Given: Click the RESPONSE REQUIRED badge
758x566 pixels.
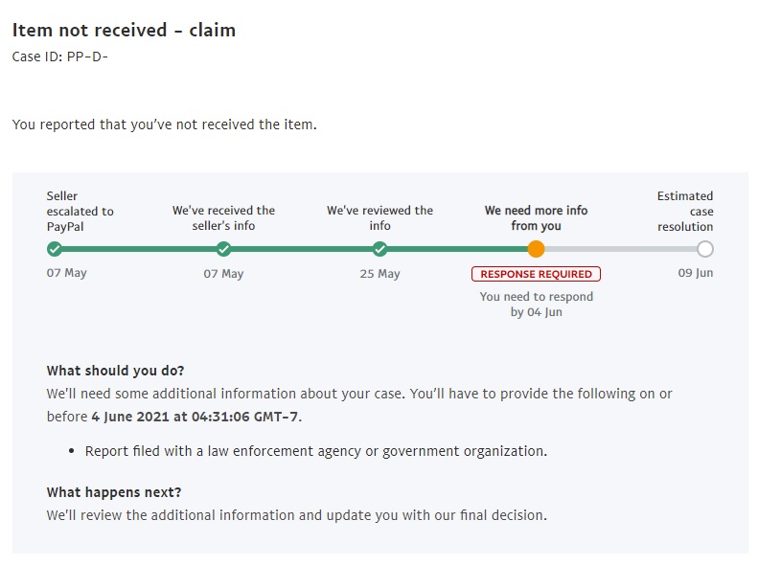Looking at the screenshot, I should [536, 274].
